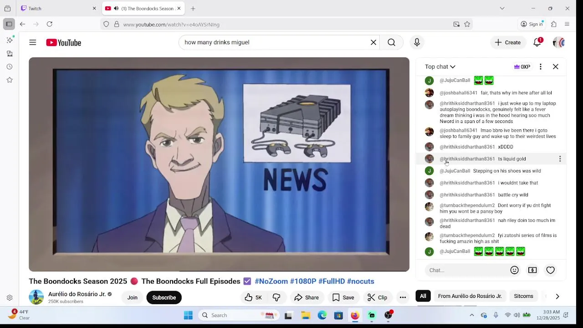The height and width of the screenshot is (328, 583).
Task: Expand the Top chat dropdown
Action: pos(440,67)
